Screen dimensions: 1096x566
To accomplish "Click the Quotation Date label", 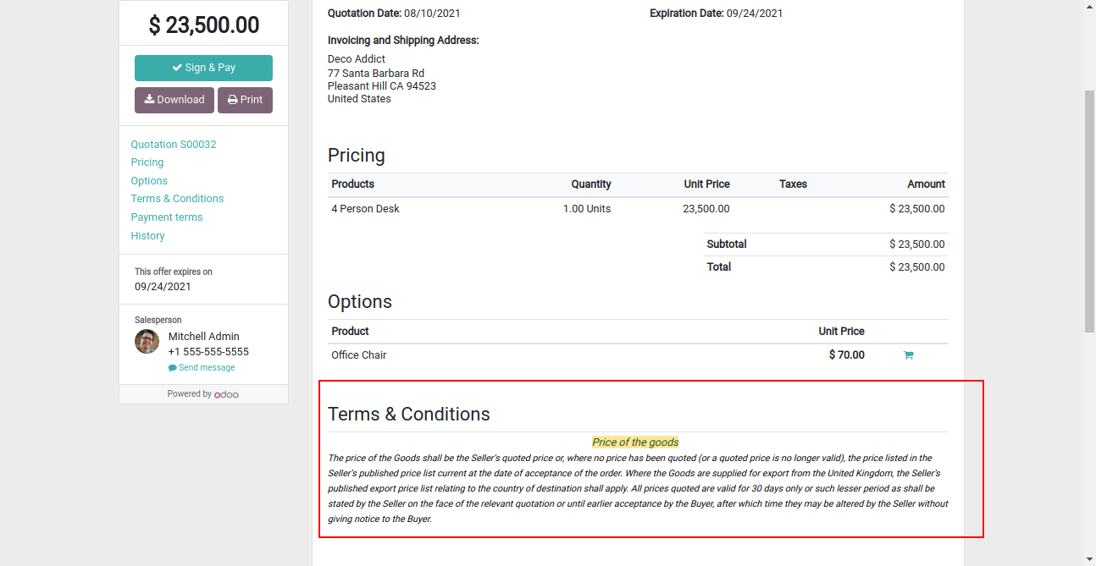I will pos(365,14).
